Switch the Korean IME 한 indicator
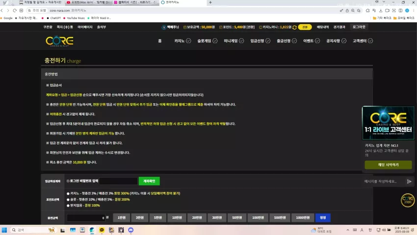Screen dimensions: 417x235 click(370, 230)
